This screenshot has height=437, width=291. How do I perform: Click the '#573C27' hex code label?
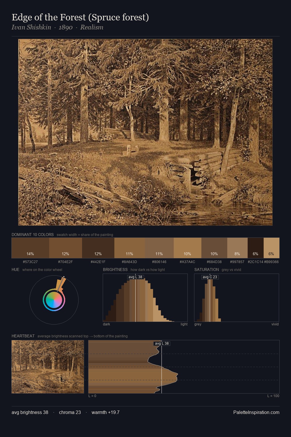click(x=30, y=262)
